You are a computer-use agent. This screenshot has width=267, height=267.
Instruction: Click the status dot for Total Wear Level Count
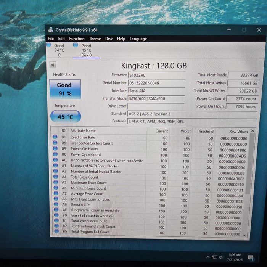(56, 220)
